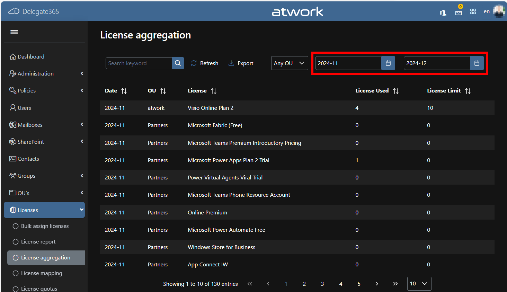Select Bulk assign licenses option
This screenshot has height=292, width=507.
click(45, 226)
